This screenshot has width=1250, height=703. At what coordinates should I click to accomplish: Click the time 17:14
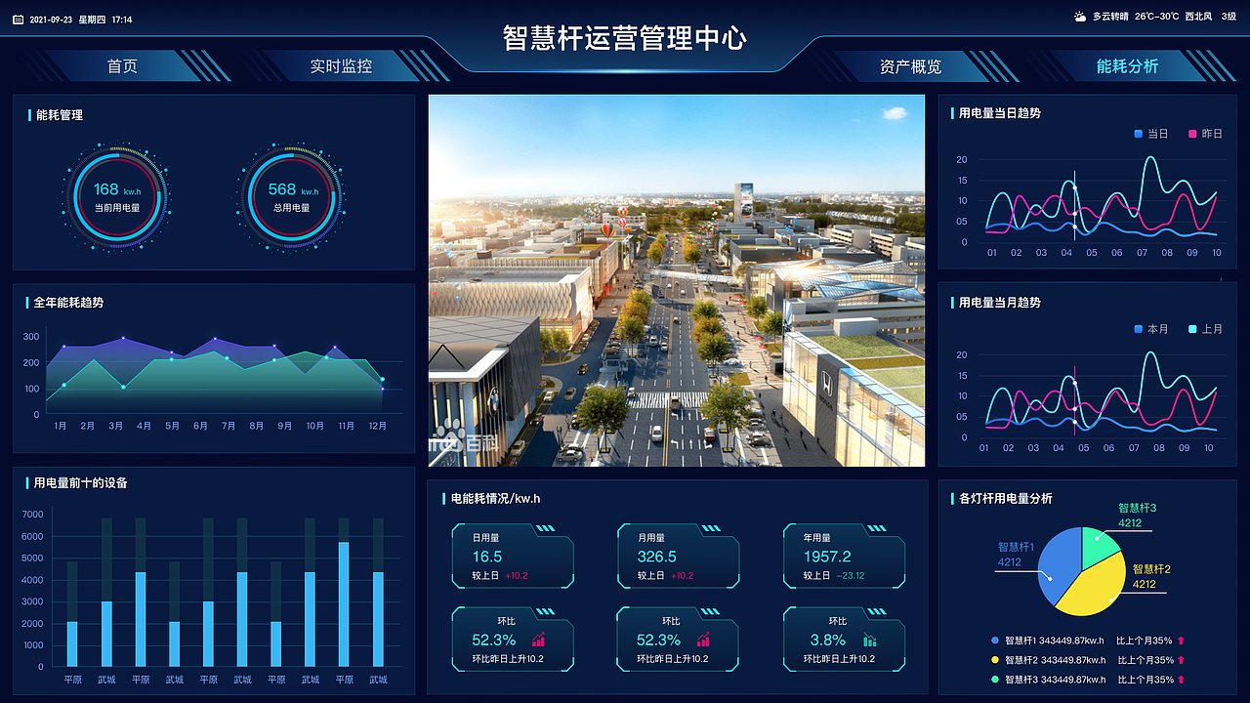122,20
